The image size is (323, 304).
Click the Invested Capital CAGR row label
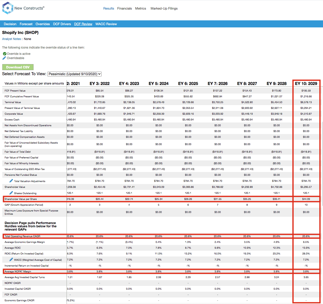click(18, 289)
